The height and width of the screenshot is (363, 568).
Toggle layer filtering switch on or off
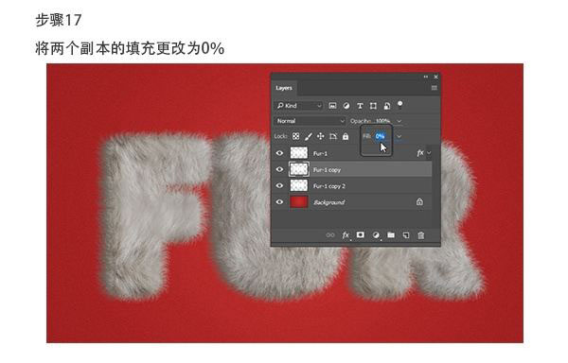coord(399,105)
